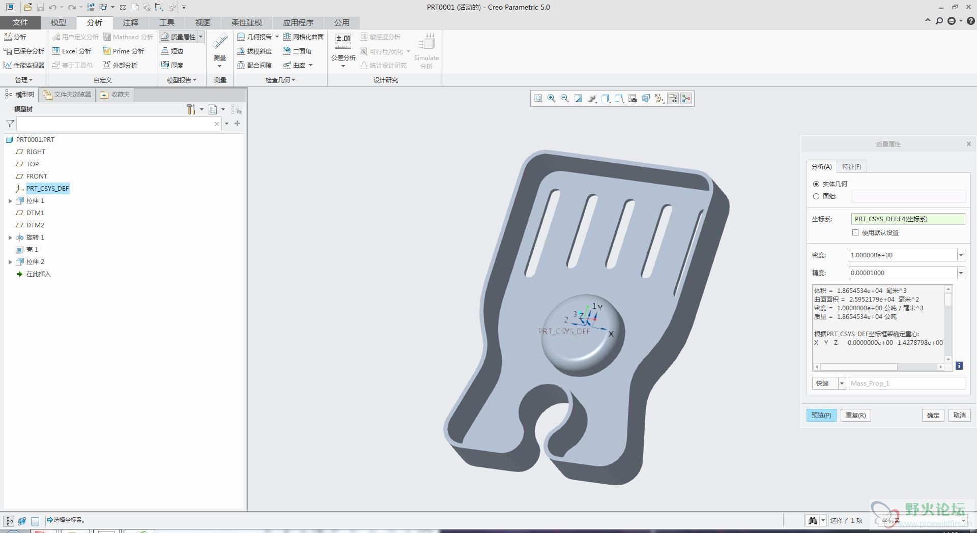Click the horizontal scrollbar of results box
Image resolution: width=977 pixels, height=533 pixels.
(880, 367)
